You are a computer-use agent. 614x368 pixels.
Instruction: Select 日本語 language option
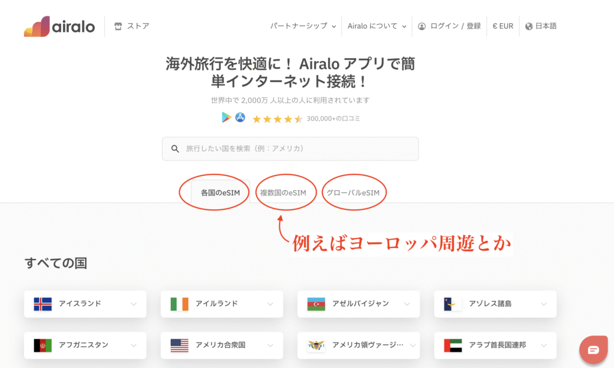click(546, 26)
